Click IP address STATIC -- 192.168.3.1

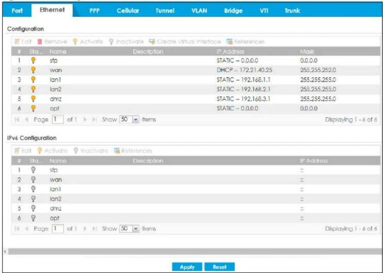(244, 98)
